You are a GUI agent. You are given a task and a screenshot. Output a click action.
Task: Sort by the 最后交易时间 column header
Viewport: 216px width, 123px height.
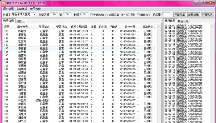click(79, 27)
